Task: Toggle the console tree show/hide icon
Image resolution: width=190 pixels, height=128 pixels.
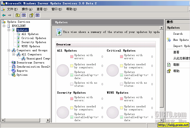Action: (x=24, y=15)
